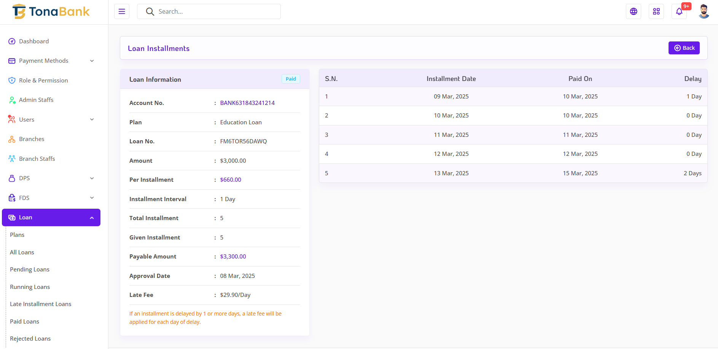Image resolution: width=718 pixels, height=349 pixels.
Task: Expand the Users submenu chevron
Action: 92,119
